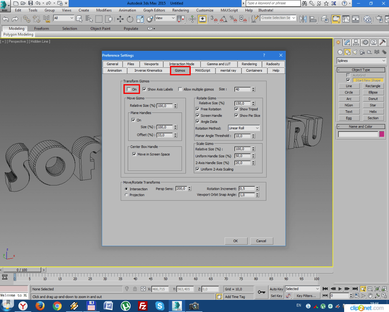Open the Motion panel tab
The height and width of the screenshot is (312, 389).
[x=365, y=43]
